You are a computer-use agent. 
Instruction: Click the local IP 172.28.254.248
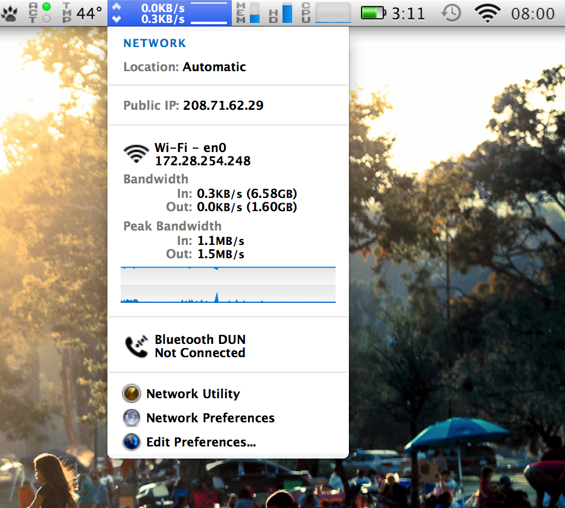(202, 161)
